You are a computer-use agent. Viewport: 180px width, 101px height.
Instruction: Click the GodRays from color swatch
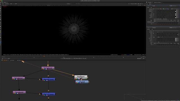[175, 38]
